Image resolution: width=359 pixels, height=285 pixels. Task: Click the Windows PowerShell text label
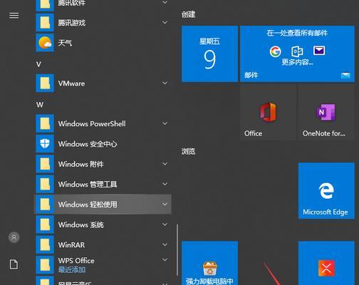click(x=92, y=124)
